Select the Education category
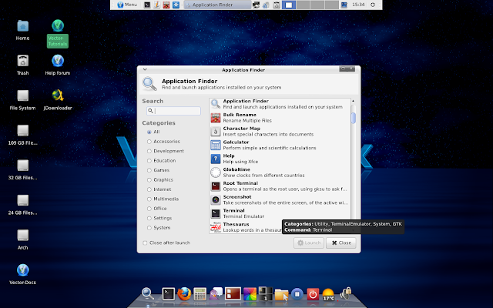493x308 pixels. click(161, 161)
